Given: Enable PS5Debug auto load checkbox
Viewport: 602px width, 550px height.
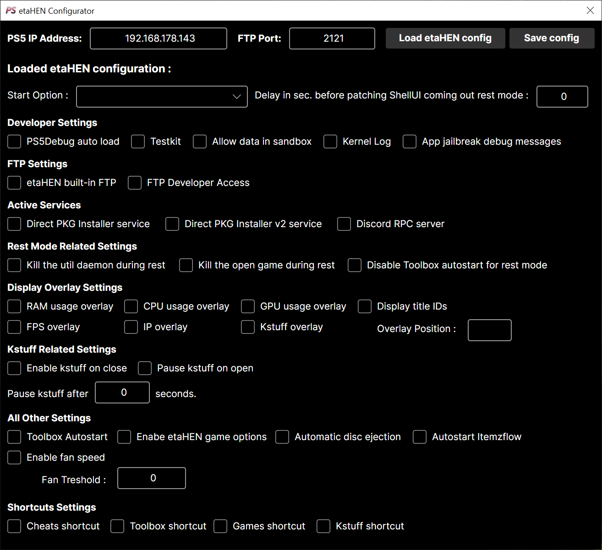Looking at the screenshot, I should point(14,142).
